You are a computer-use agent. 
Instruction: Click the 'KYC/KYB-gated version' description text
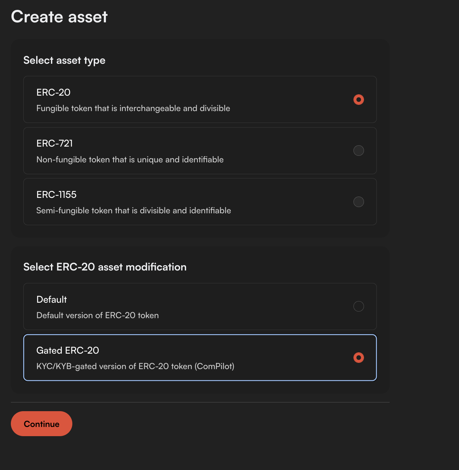[x=135, y=366]
